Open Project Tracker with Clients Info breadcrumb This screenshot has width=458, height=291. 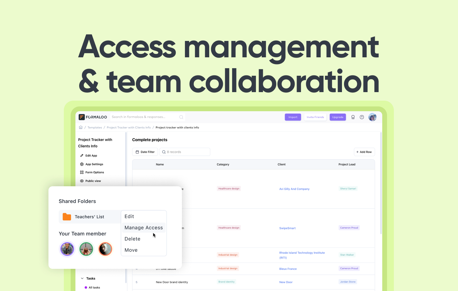[x=129, y=128]
